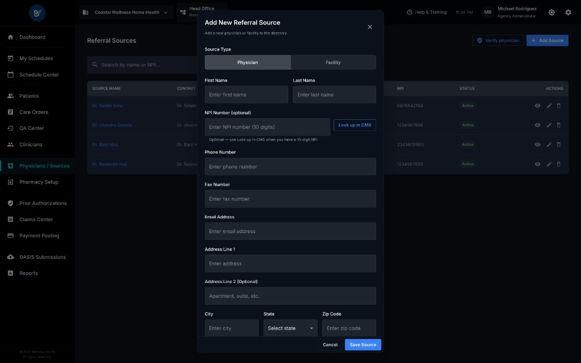Click the Pharmacy Setup icon
This screenshot has width=581, height=363.
pos(10,182)
